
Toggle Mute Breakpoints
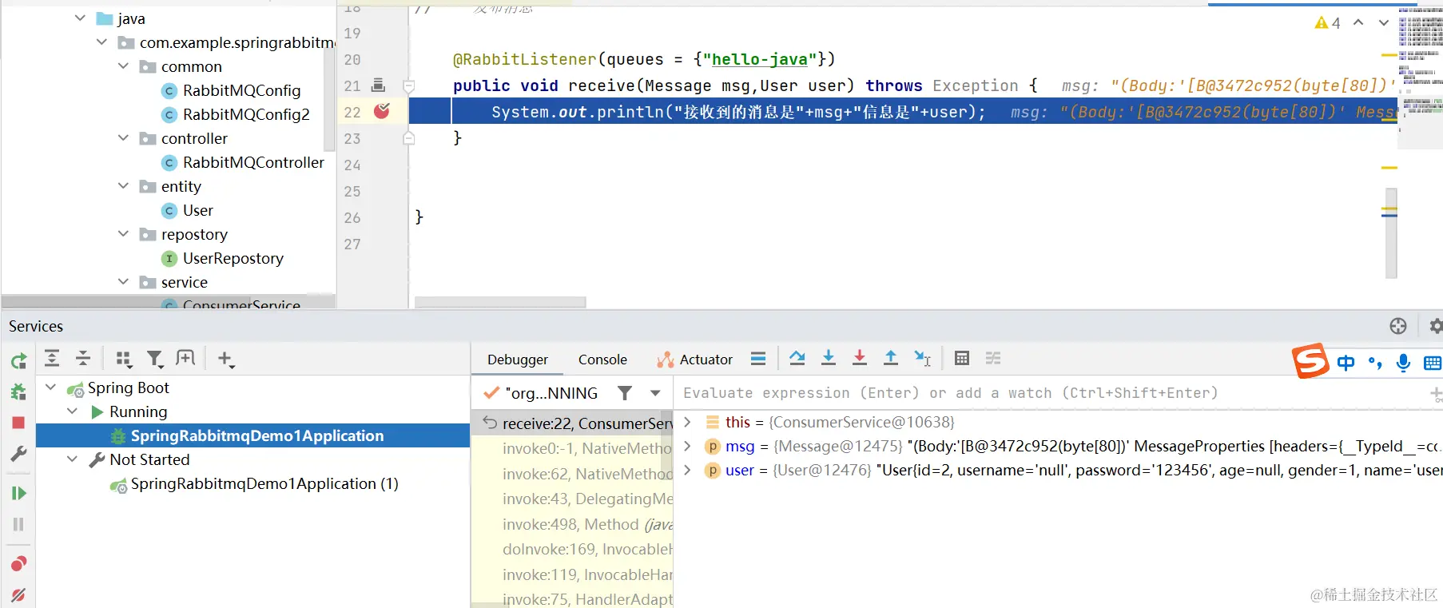pos(18,594)
